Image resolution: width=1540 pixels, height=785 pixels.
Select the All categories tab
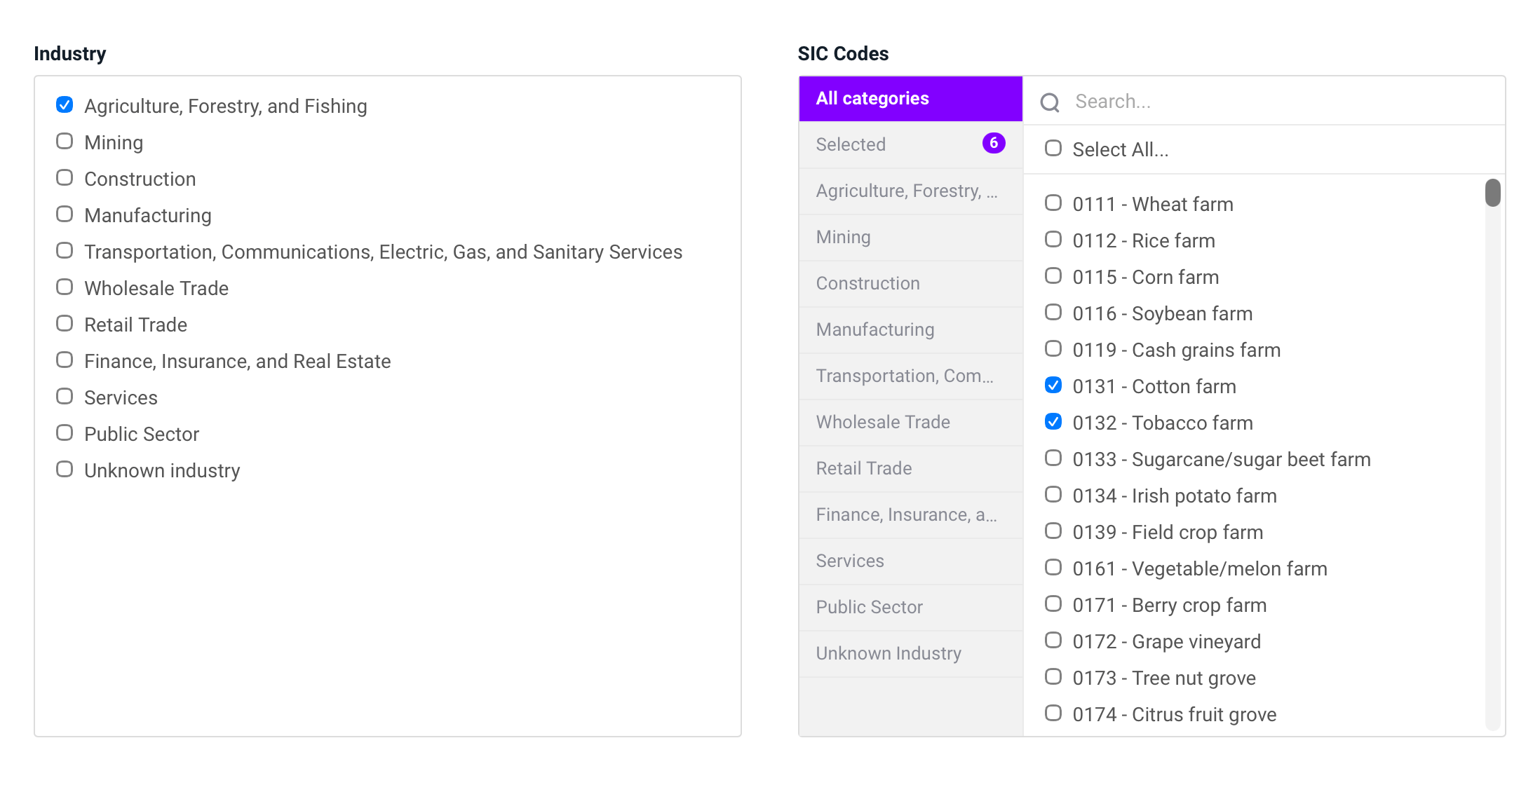click(x=910, y=98)
